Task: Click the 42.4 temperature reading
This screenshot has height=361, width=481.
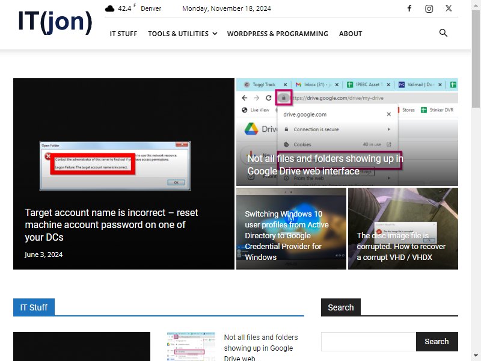Action: (124, 8)
